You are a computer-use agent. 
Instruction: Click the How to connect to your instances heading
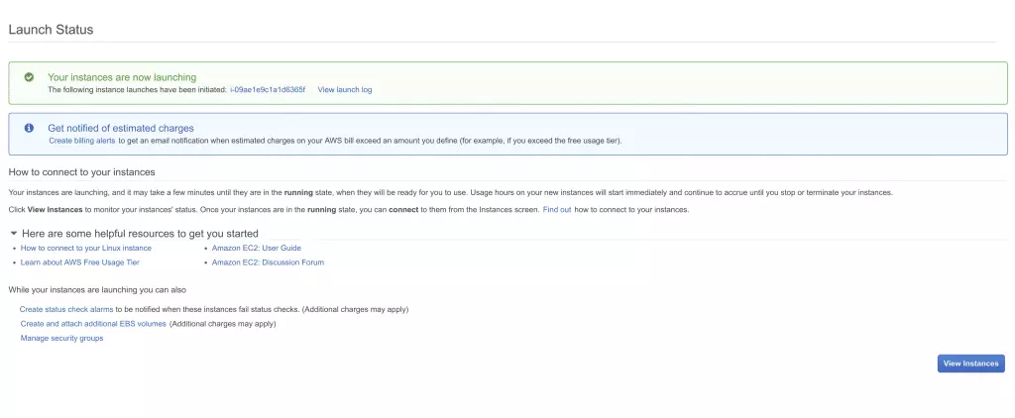(81, 172)
